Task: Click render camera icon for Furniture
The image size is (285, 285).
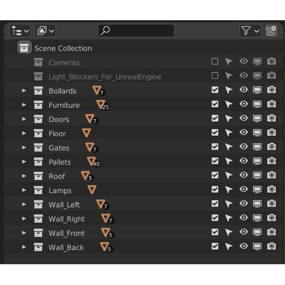Action: pyautogui.click(x=271, y=104)
